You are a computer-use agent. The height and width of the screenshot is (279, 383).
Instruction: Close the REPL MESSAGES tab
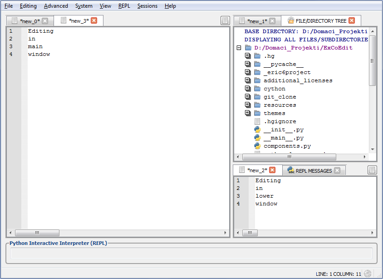click(337, 170)
